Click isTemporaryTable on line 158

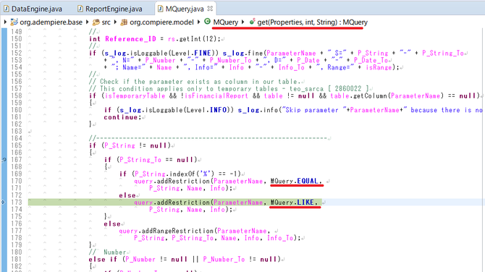(x=135, y=95)
